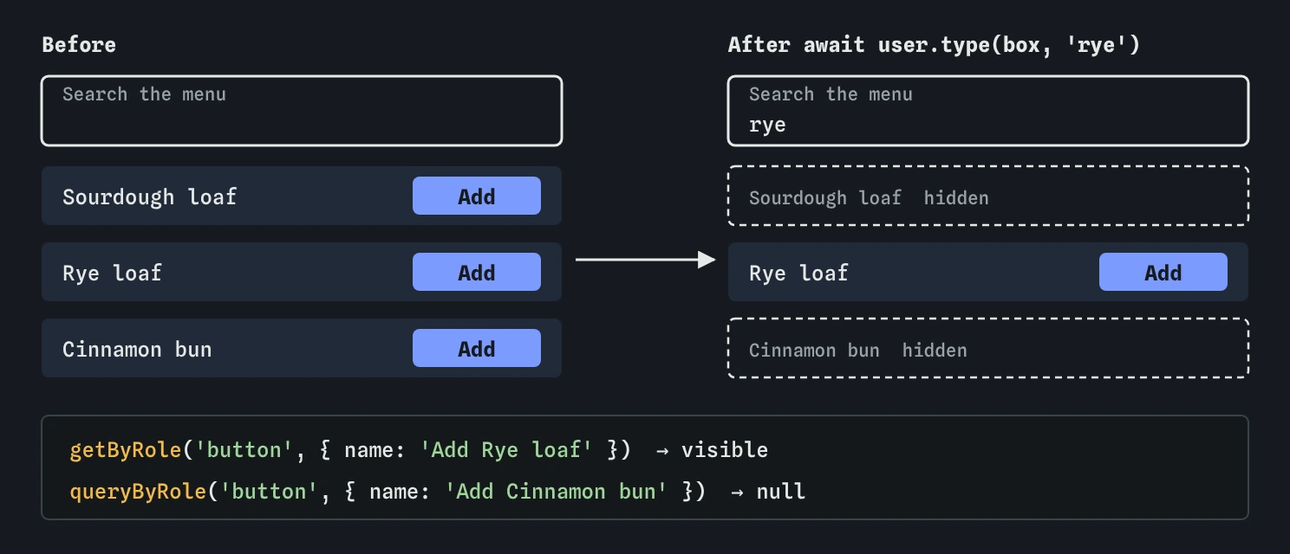Click the '→ visible' result text
This screenshot has width=1290, height=554.
tap(712, 450)
